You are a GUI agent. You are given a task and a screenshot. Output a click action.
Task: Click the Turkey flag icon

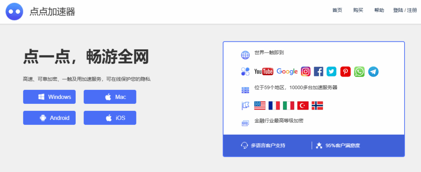(x=303, y=105)
